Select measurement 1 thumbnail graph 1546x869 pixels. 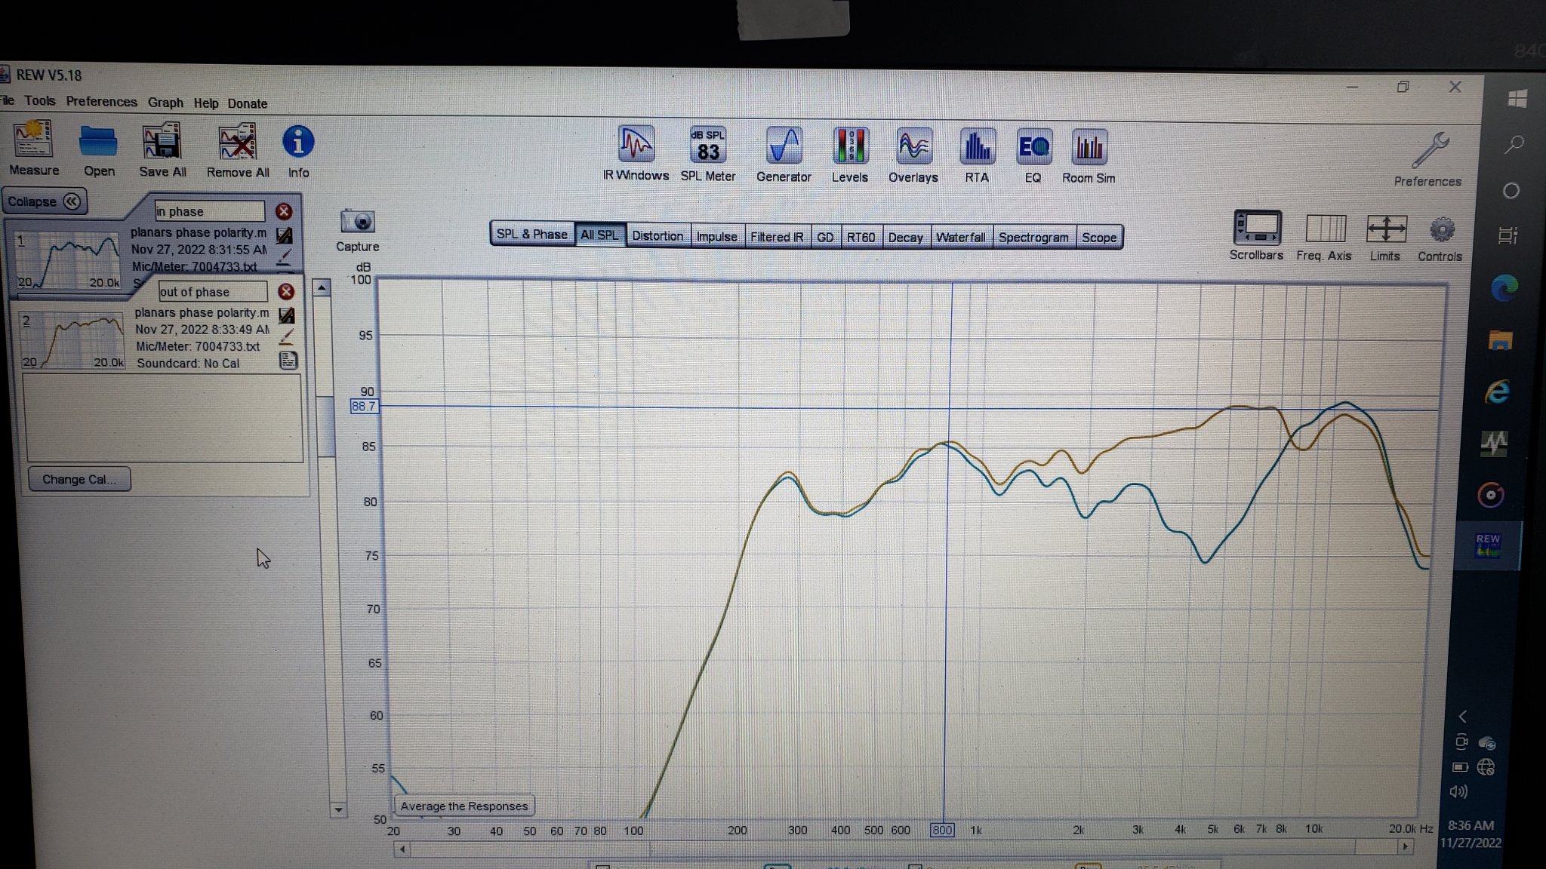68,261
